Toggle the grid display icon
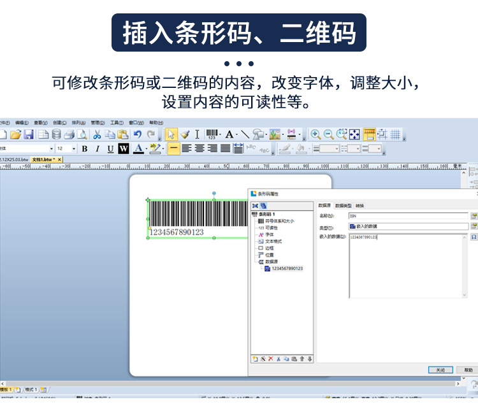The image size is (478, 409). (x=395, y=134)
